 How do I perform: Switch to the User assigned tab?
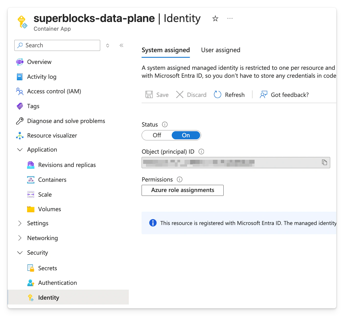[x=221, y=50]
